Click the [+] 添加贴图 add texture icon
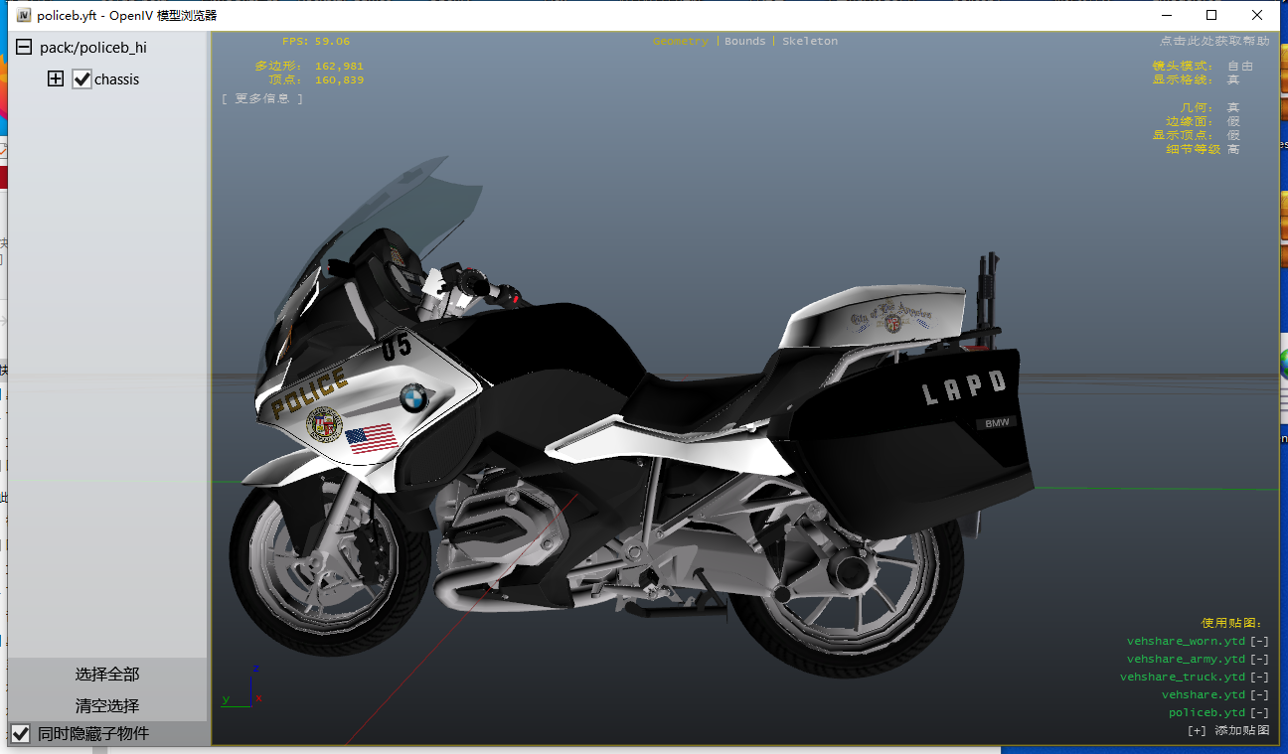The image size is (1288, 754). [x=1197, y=731]
